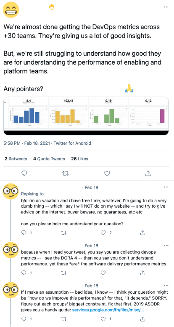Viewport: 174px width, 327px height.
Task: Open more menu on the DORA 4 reply
Action: coord(166,245)
